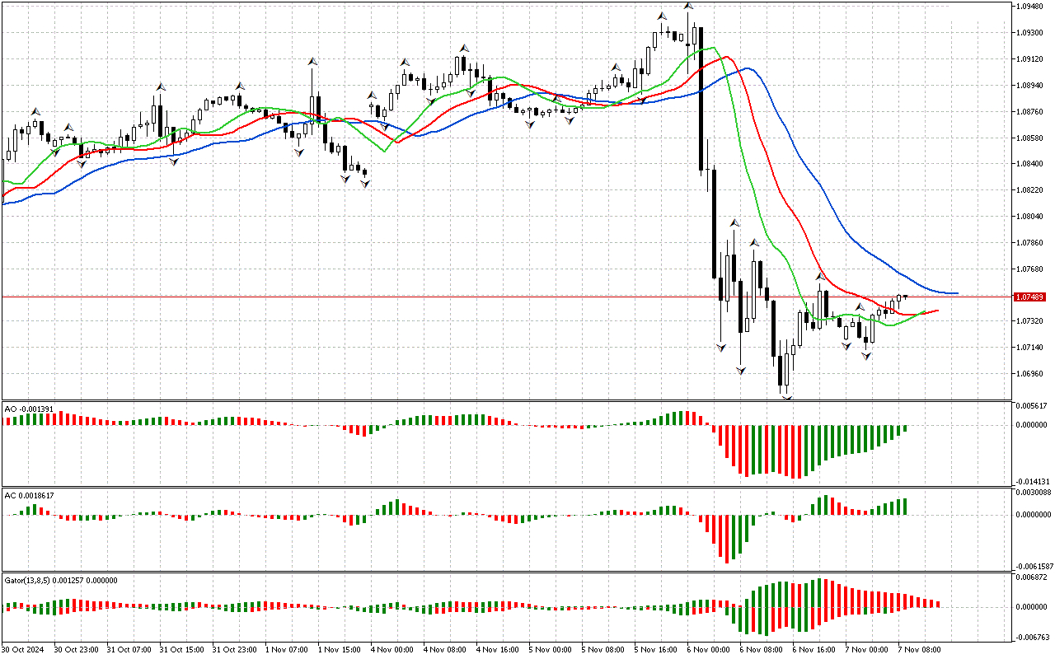Click the Gator(13,8,5) indicator label
The height and width of the screenshot is (659, 1055).
coord(61,580)
